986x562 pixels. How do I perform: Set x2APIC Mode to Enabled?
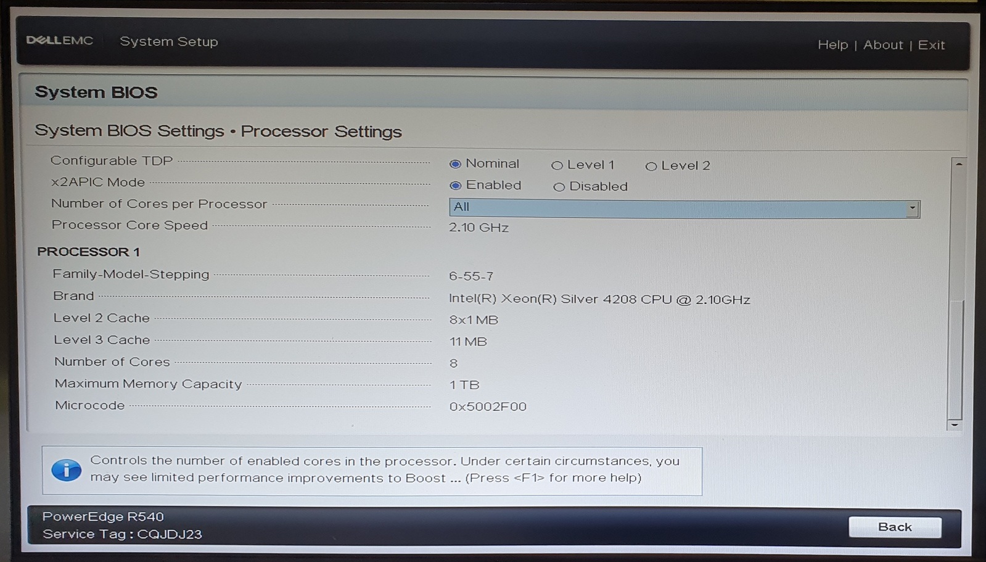pyautogui.click(x=455, y=186)
